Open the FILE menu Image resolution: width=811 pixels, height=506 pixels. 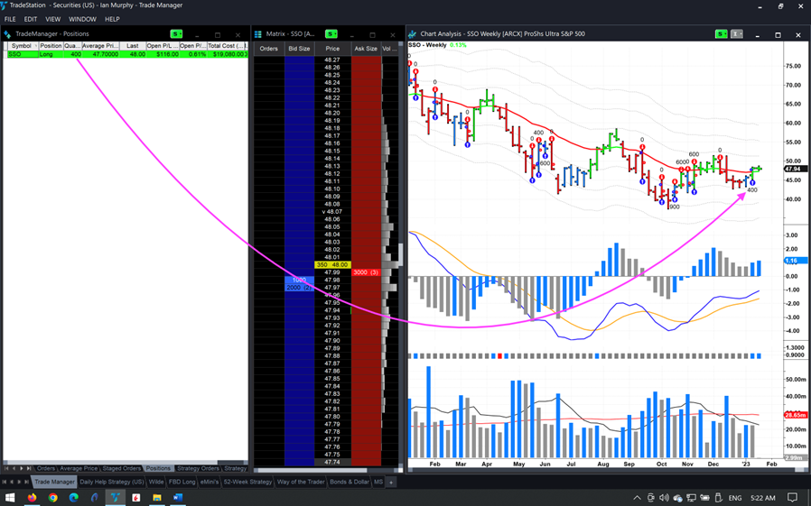pyautogui.click(x=10, y=19)
